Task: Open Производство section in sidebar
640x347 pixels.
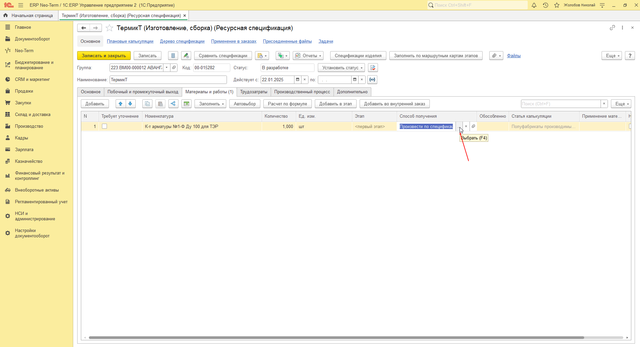Action: point(29,126)
